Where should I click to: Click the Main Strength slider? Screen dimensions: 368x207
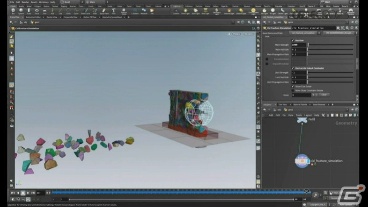click(331, 45)
